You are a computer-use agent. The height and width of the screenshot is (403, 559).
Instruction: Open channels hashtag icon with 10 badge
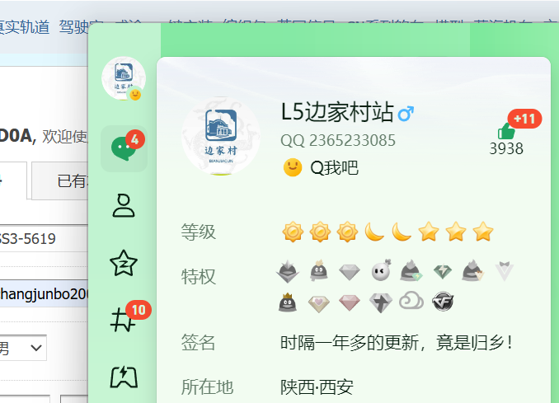pyautogui.click(x=124, y=321)
